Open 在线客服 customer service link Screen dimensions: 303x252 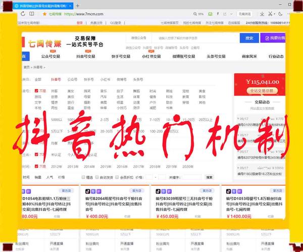(x=234, y=23)
